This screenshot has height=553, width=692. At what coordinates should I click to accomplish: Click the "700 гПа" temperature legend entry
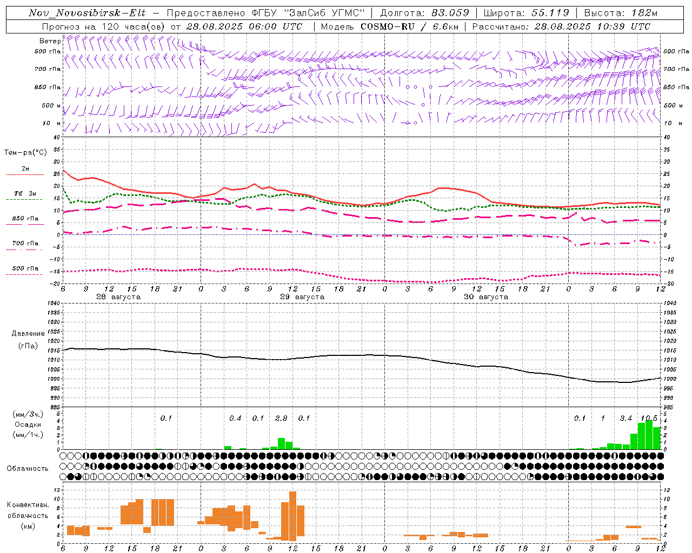(25, 243)
